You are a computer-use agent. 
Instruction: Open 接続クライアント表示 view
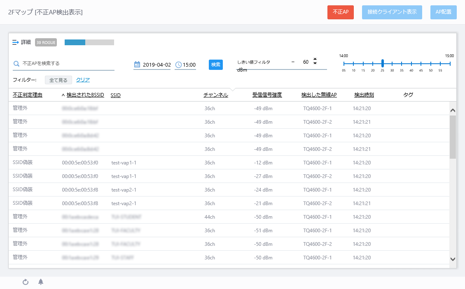point(392,12)
